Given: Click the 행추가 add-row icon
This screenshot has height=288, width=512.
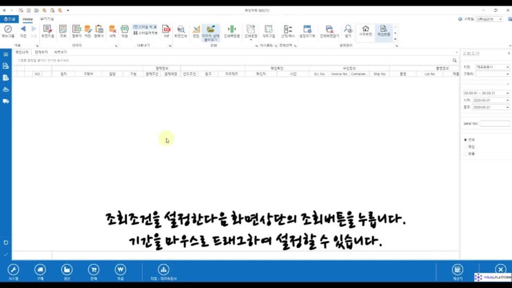Looking at the screenshot, I should pos(76,31).
